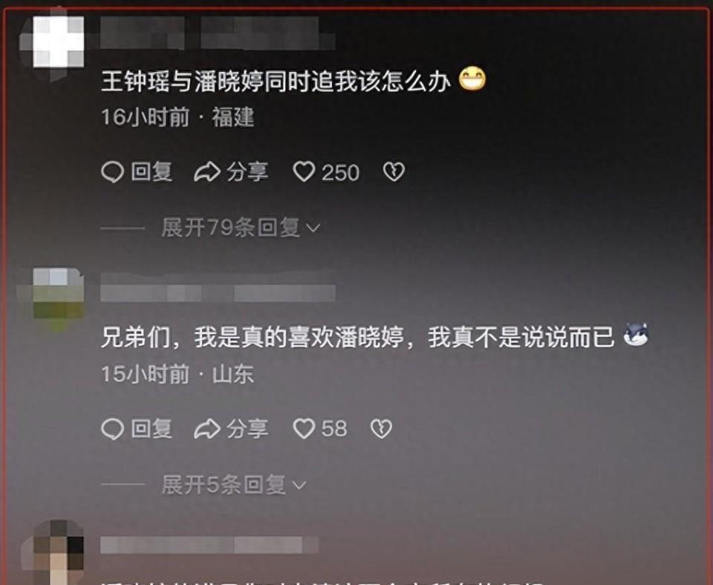
Task: Open third commenter's avatar at bottom
Action: [x=53, y=552]
